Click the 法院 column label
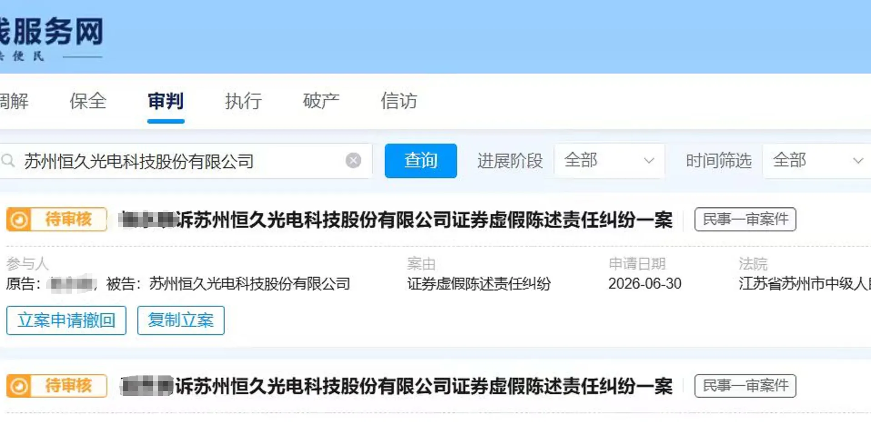This screenshot has height=425, width=871. pos(753,264)
